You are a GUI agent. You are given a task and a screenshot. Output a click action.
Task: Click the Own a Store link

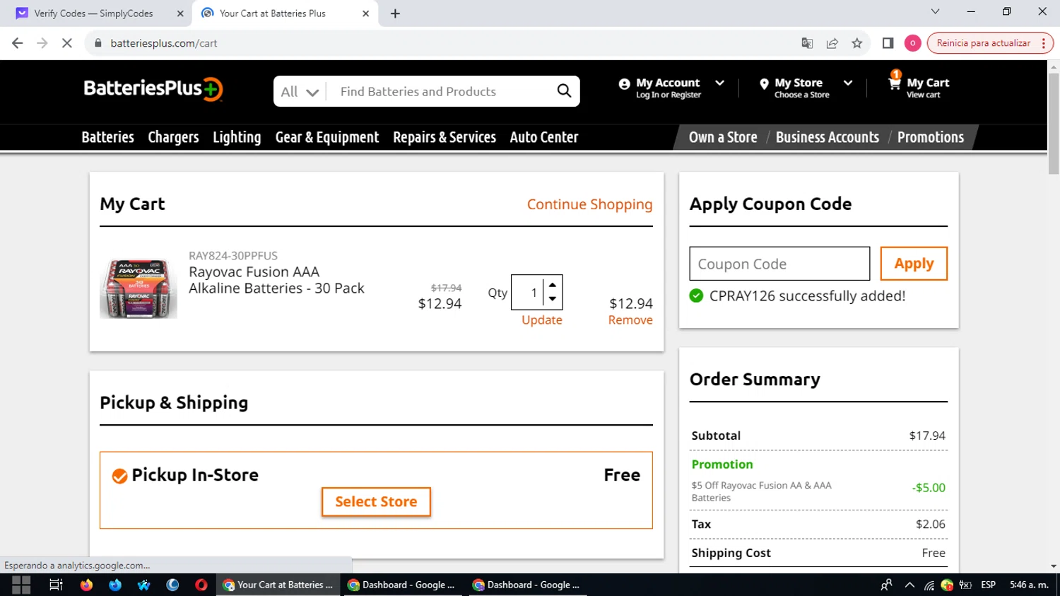point(723,137)
